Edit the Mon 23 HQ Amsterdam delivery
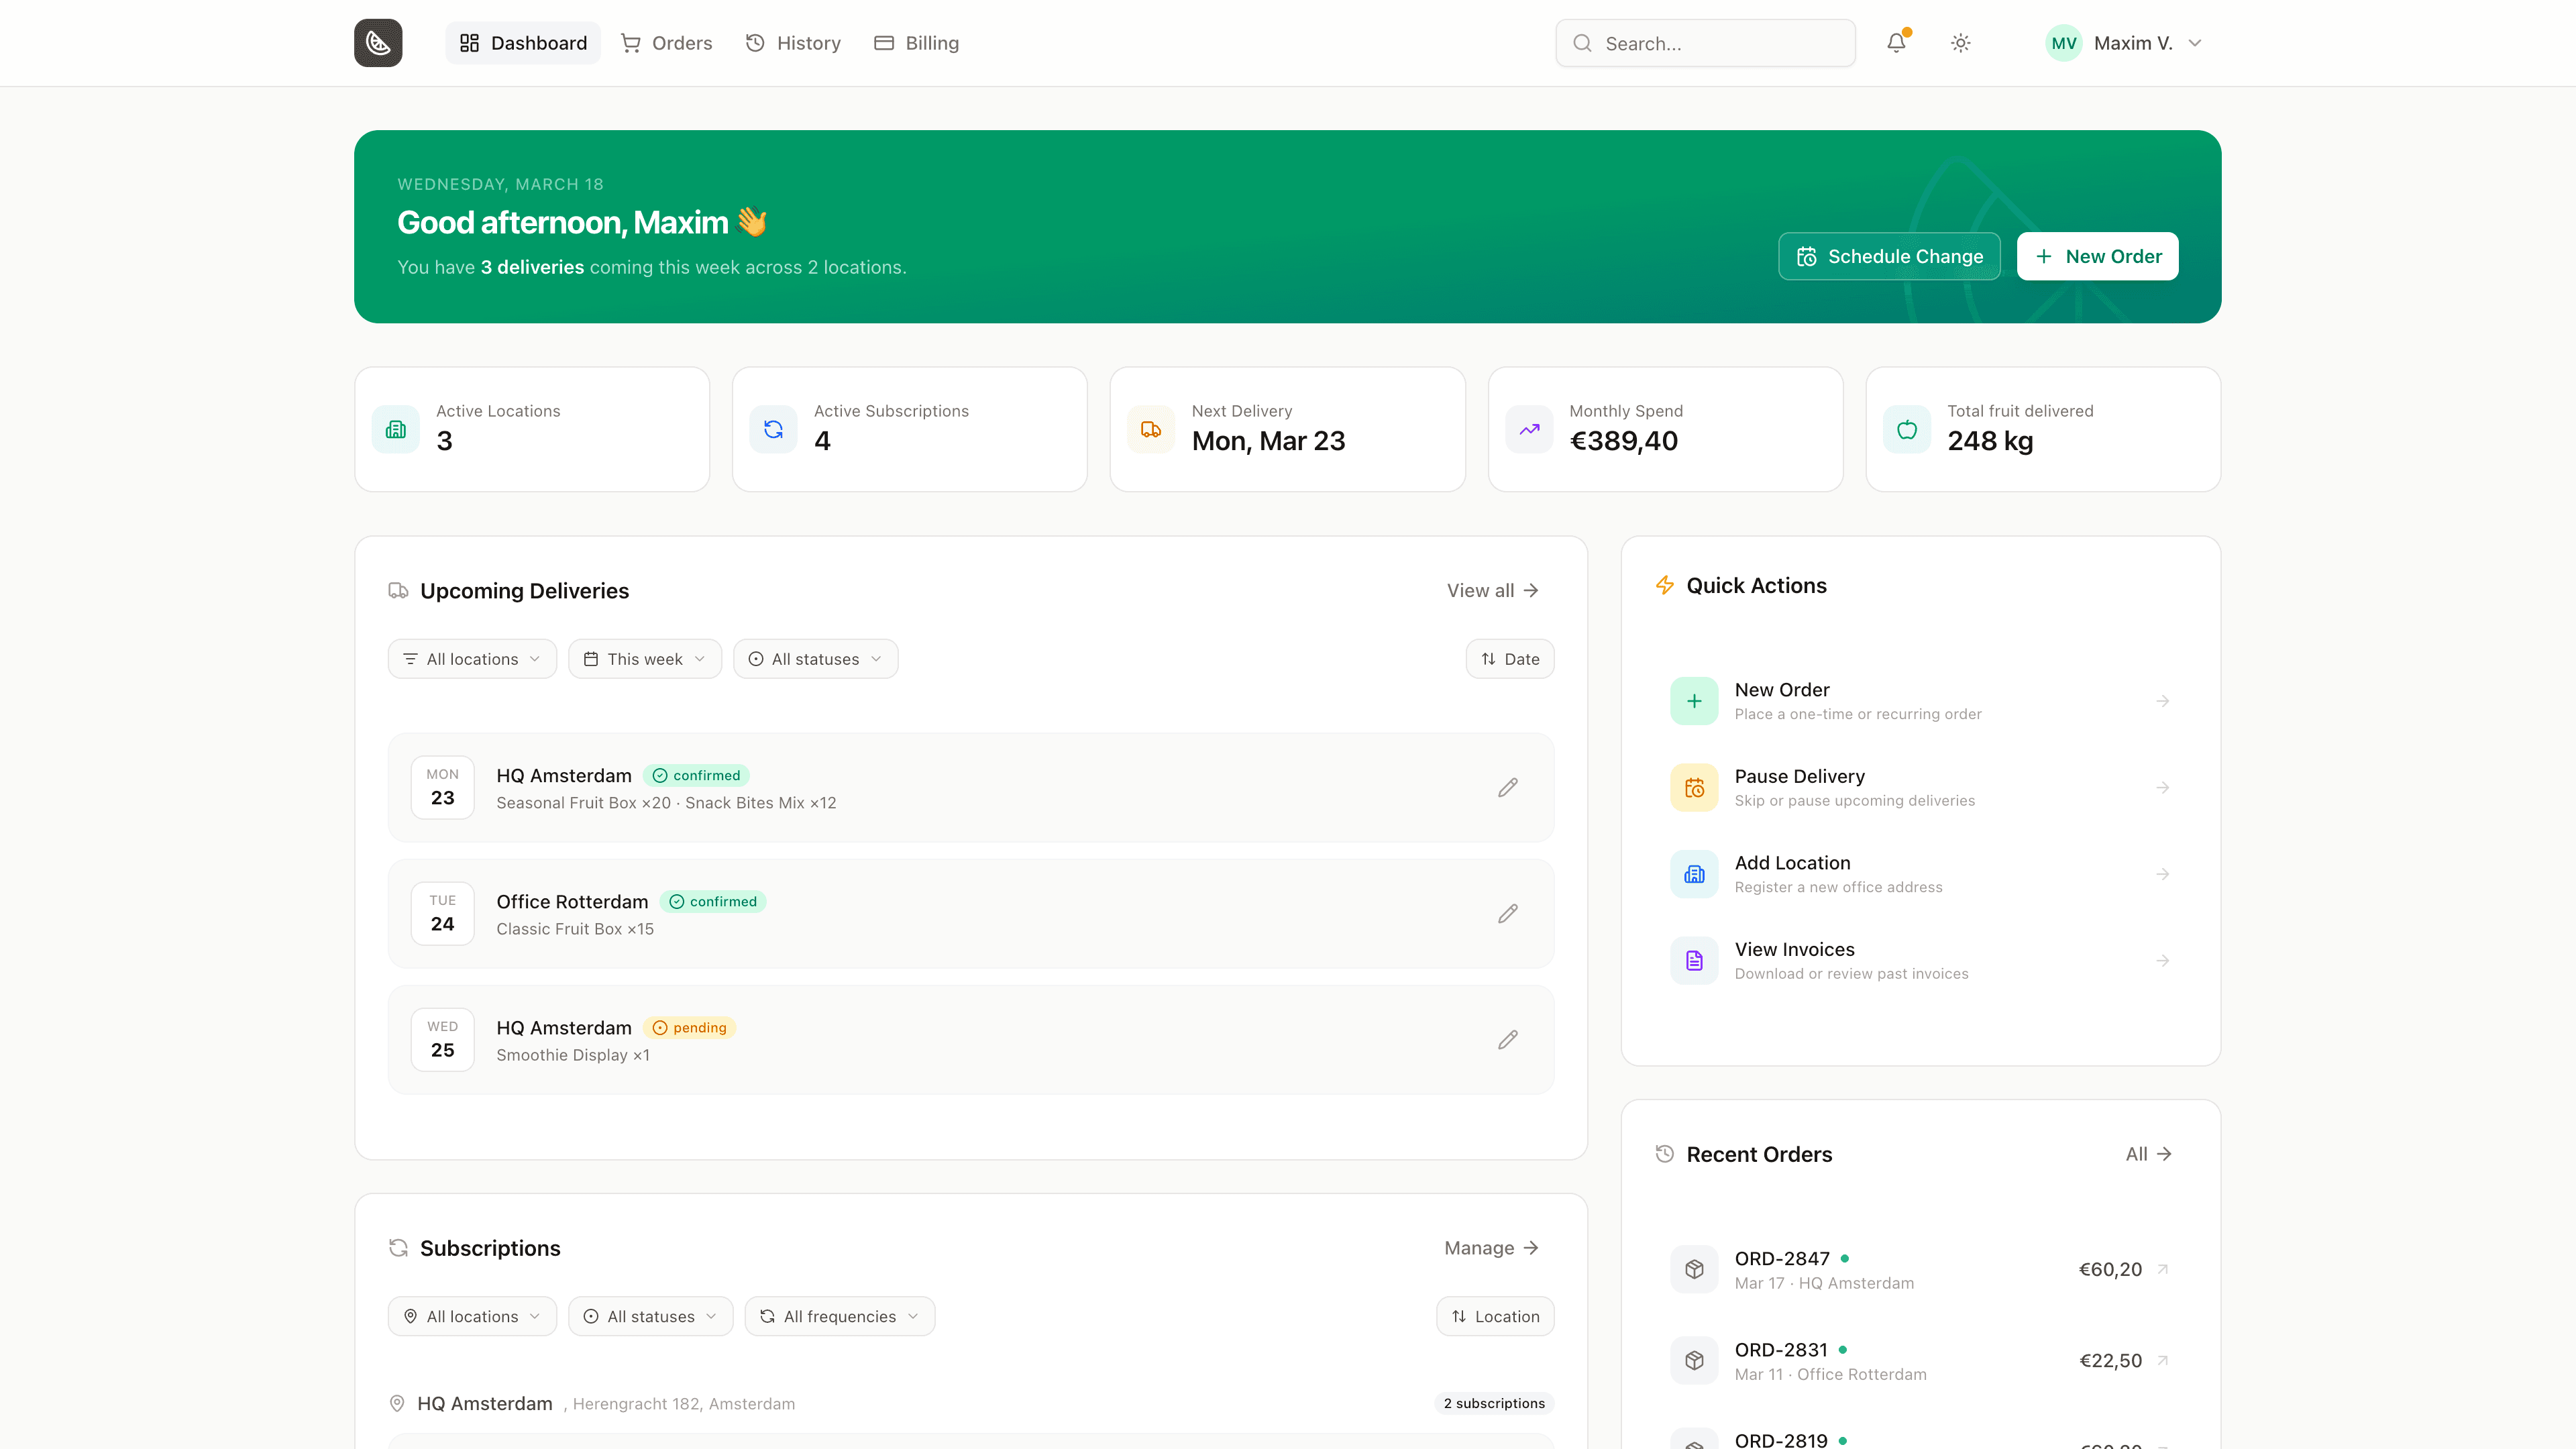Image resolution: width=2576 pixels, height=1449 pixels. click(1508, 788)
